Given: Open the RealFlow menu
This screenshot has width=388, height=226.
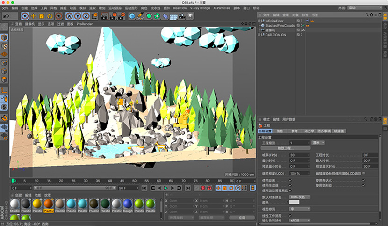Looking at the screenshot, I should pyautogui.click(x=180, y=8).
